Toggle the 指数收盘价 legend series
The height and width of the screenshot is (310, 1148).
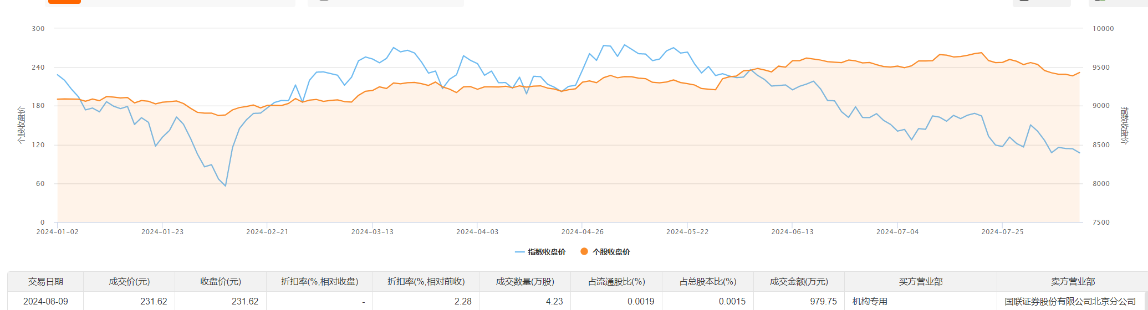(x=540, y=252)
